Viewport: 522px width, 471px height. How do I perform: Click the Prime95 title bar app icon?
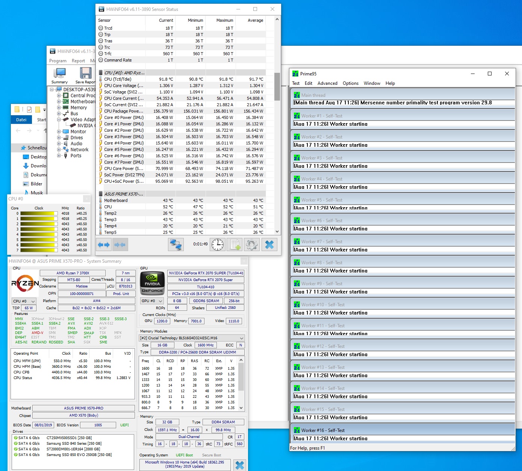295,74
